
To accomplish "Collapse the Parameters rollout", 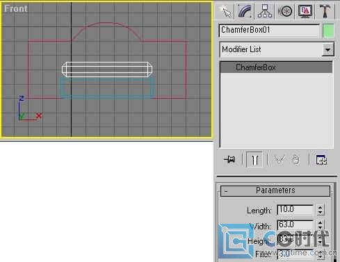I will click(x=275, y=190).
